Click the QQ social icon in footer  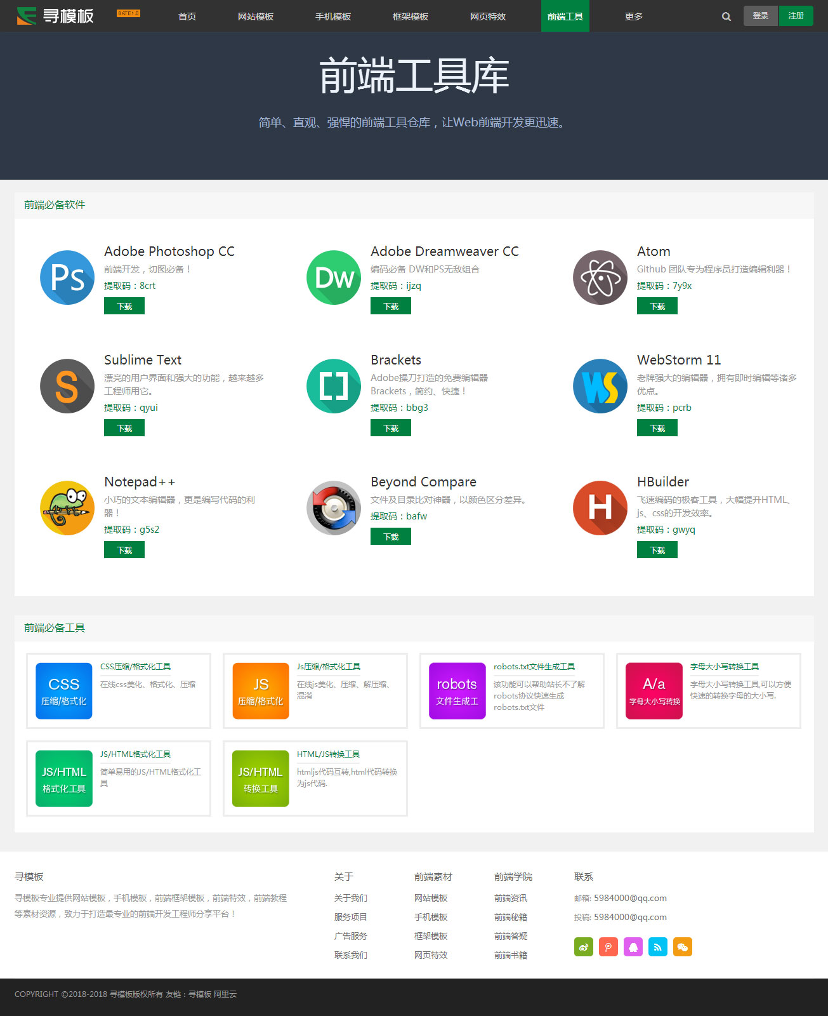tap(633, 947)
